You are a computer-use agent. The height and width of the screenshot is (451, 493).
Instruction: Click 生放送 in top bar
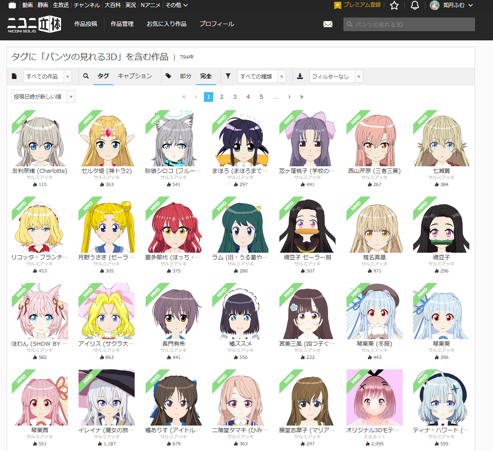click(61, 5)
